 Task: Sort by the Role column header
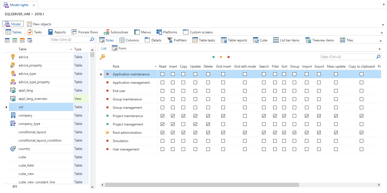[x=116, y=66]
